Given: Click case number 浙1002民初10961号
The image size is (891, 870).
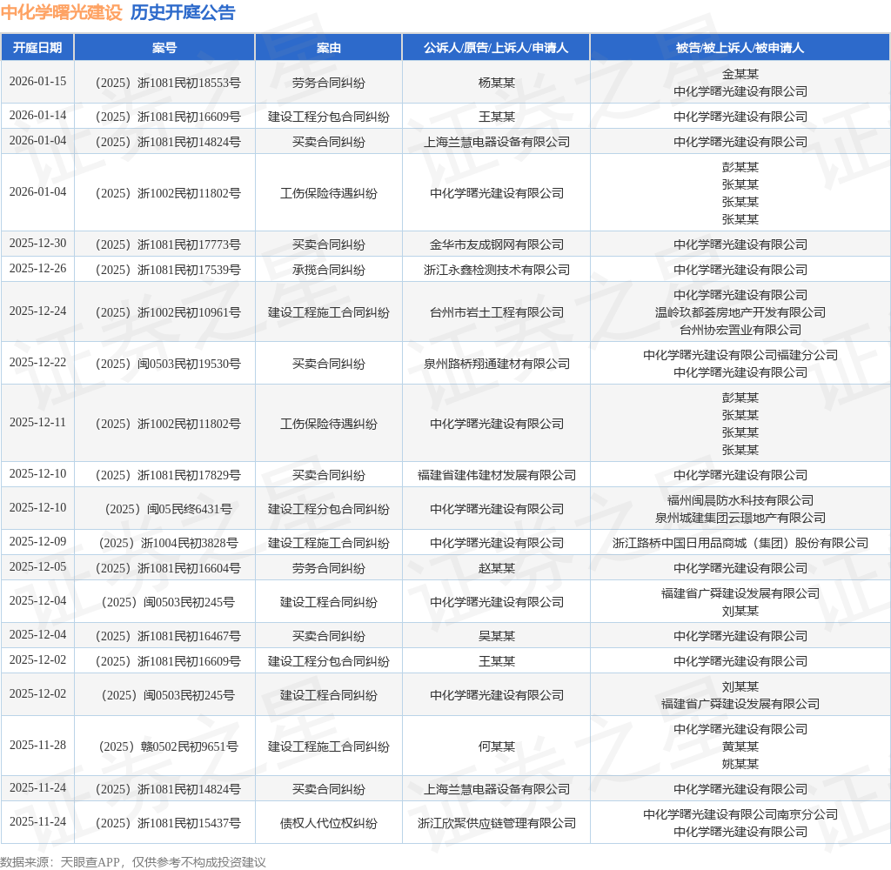Looking at the screenshot, I should (x=168, y=312).
